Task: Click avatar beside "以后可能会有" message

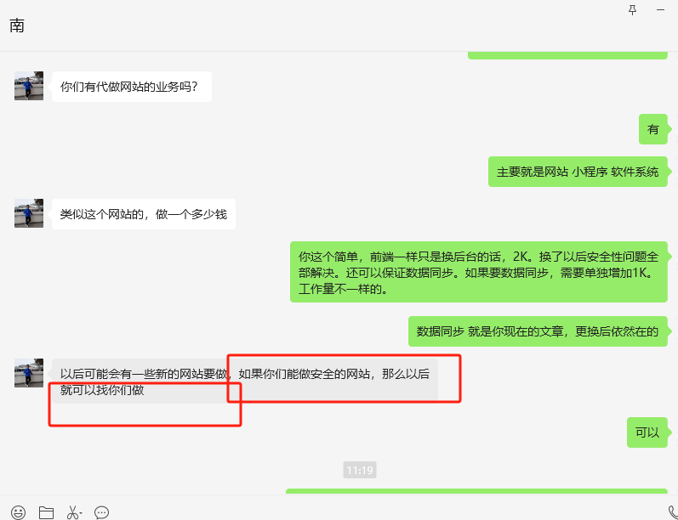Action: click(29, 373)
